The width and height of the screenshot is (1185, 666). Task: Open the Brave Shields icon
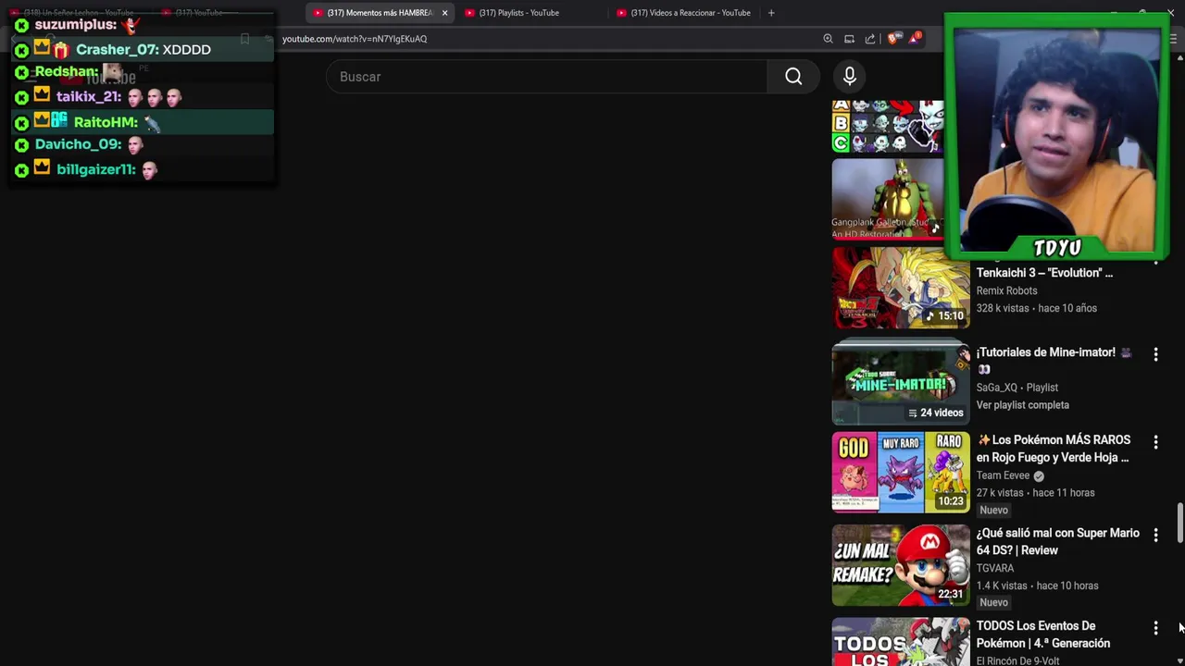click(892, 39)
